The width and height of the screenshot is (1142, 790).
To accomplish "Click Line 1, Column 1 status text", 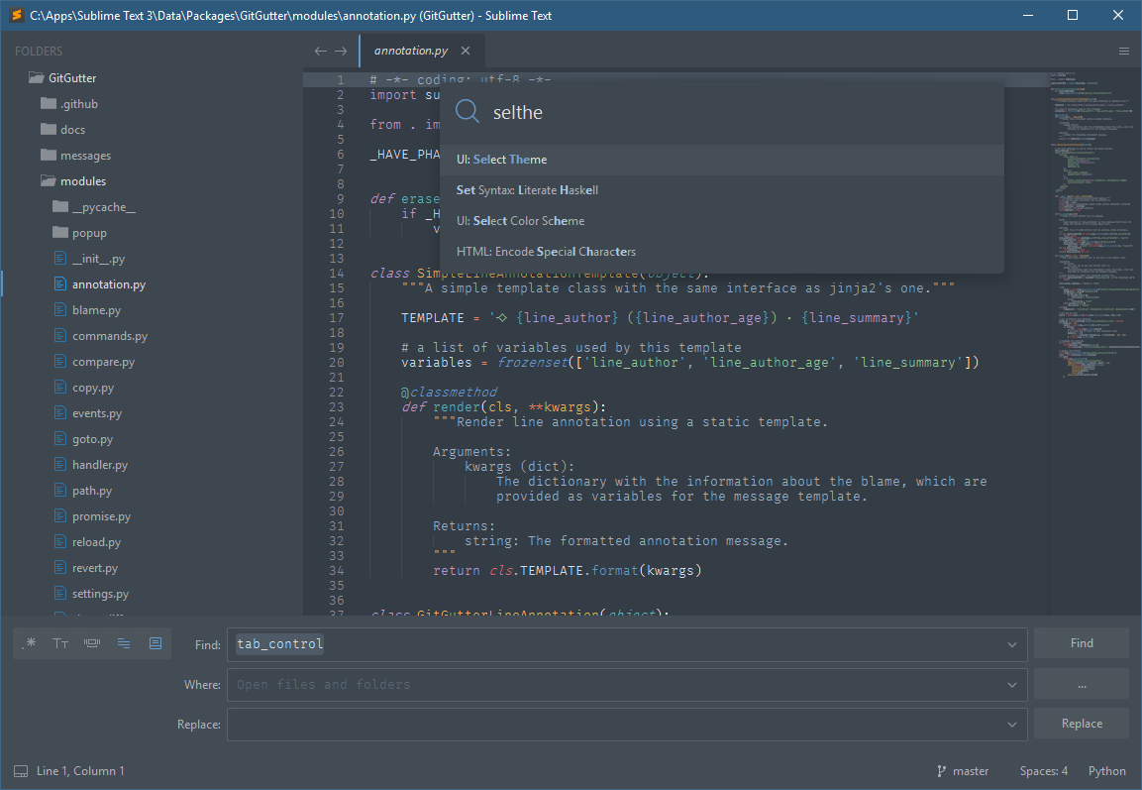I will pos(80,771).
